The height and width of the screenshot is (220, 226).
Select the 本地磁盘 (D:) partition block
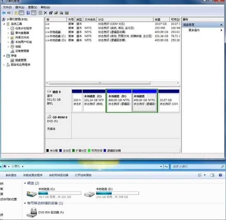pyautogui.click(x=119, y=101)
